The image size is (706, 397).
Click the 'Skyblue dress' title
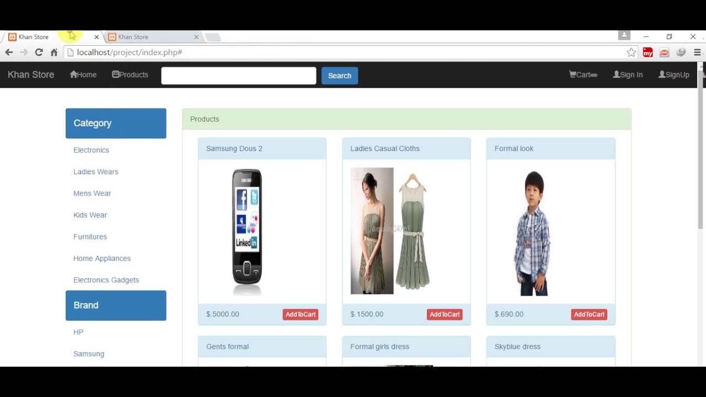coord(517,346)
